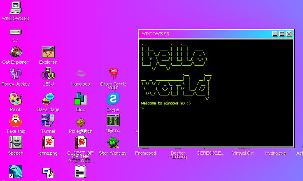Select the Virtual Girl label
The height and width of the screenshot is (181, 303).
(243, 153)
